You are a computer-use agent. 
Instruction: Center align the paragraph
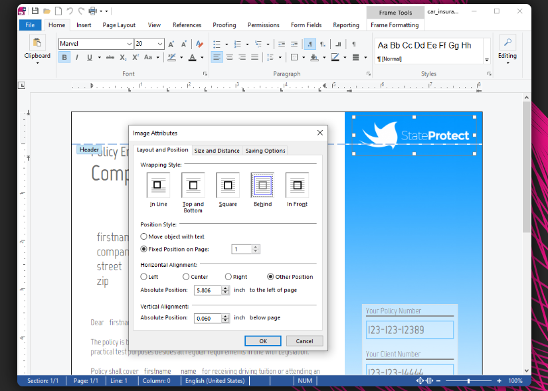(228, 57)
